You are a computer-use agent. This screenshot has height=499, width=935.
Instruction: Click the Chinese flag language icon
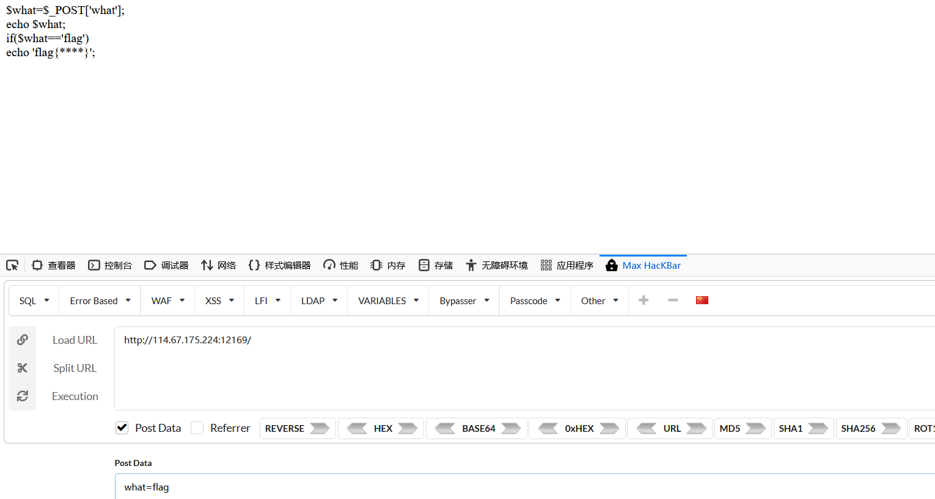702,300
